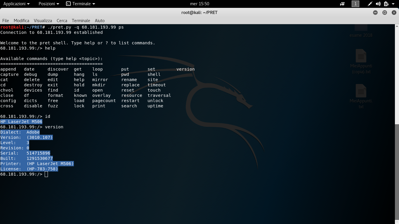
Task: Click 'debug' in the command list
Action: click(30, 74)
